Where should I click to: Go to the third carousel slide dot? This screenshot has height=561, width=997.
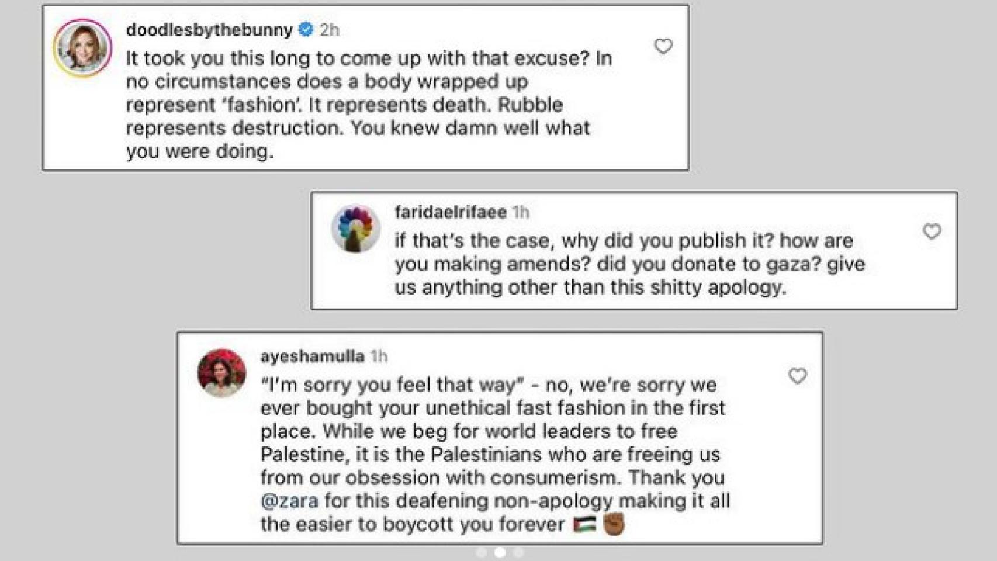click(518, 552)
